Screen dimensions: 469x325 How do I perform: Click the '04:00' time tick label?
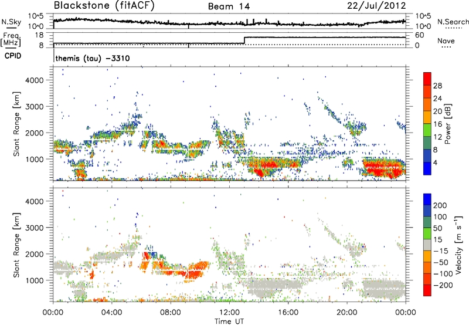click(112, 313)
